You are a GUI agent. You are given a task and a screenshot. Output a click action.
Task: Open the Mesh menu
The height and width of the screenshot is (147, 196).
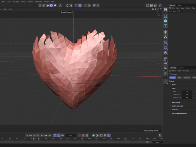[x=9, y=2]
